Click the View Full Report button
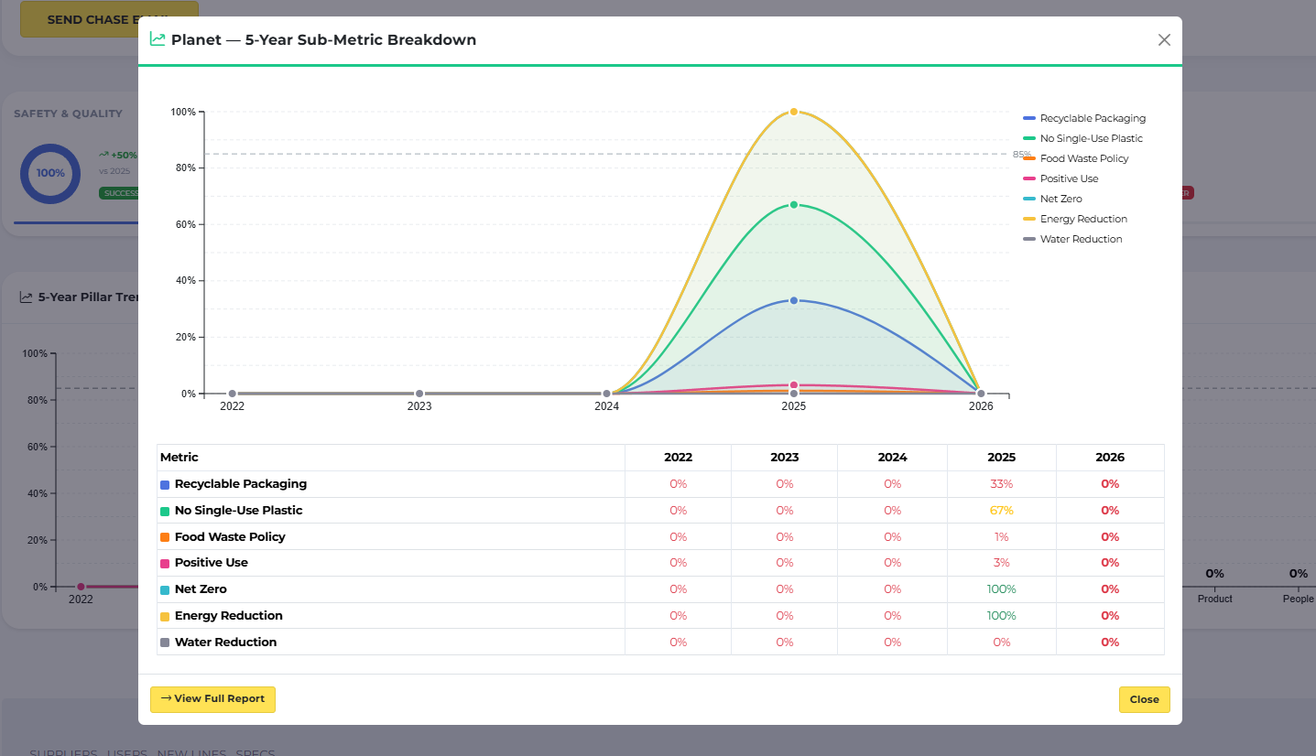The width and height of the screenshot is (1316, 756). (212, 699)
